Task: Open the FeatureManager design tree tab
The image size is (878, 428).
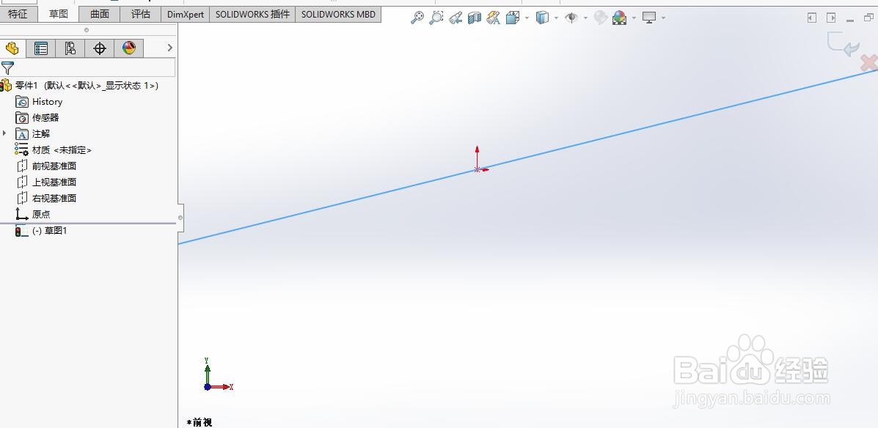Action: 12,48
